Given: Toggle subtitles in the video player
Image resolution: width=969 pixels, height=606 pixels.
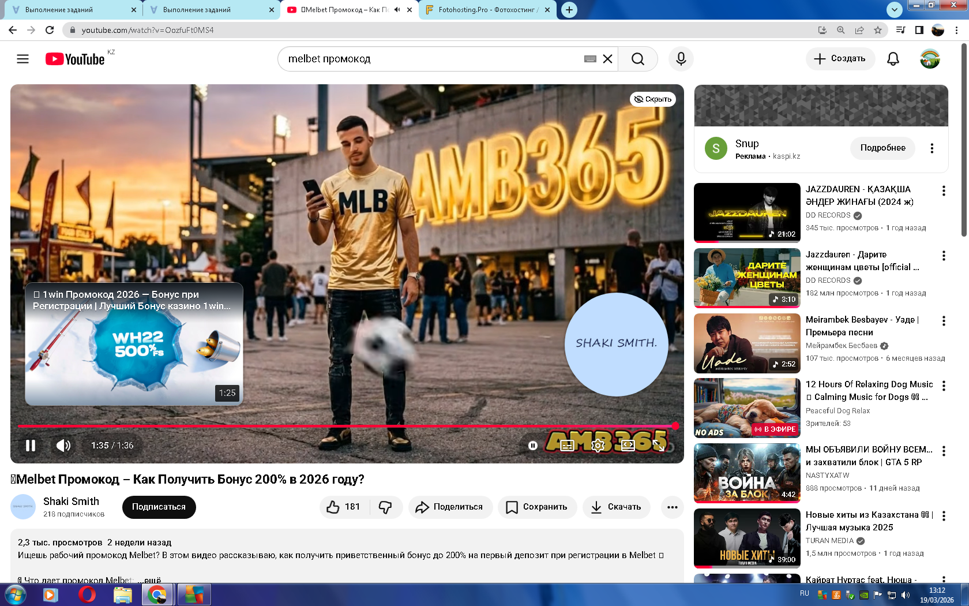Looking at the screenshot, I should click(x=567, y=446).
